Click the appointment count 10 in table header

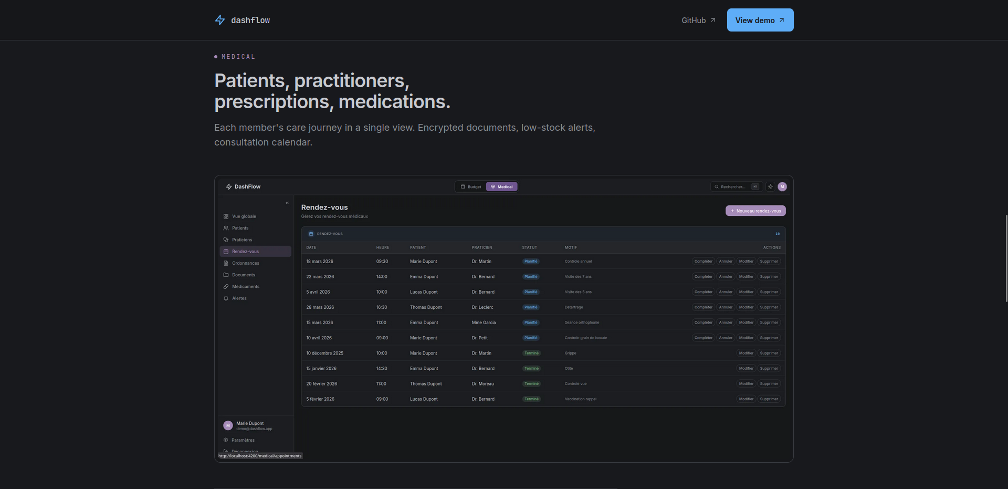(778, 234)
